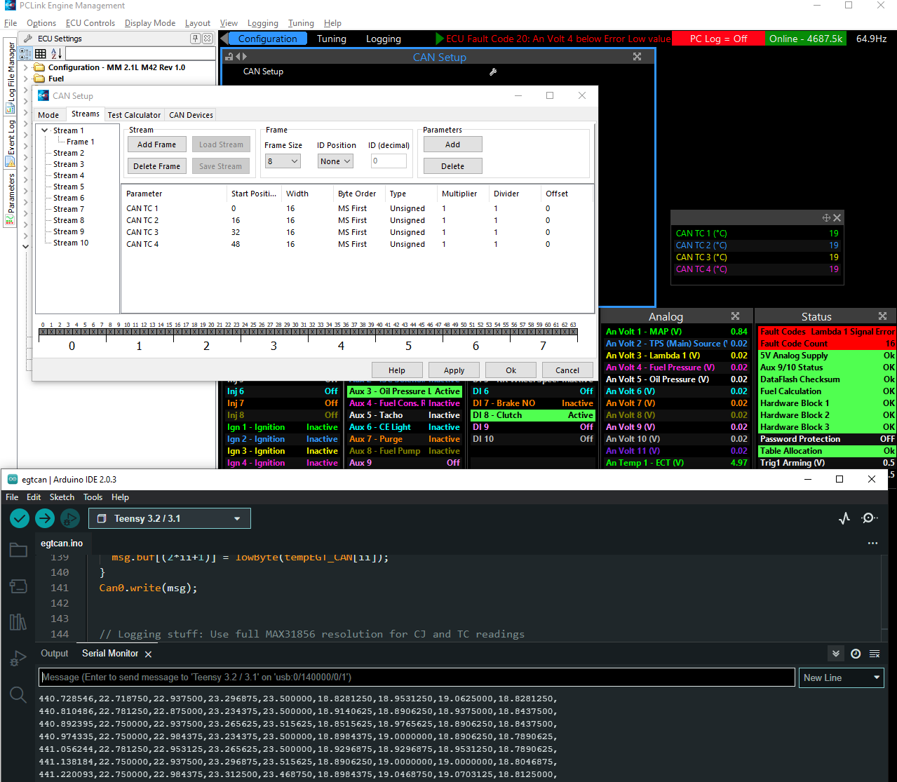Select the egtcan.ino editor tab

pyautogui.click(x=62, y=543)
